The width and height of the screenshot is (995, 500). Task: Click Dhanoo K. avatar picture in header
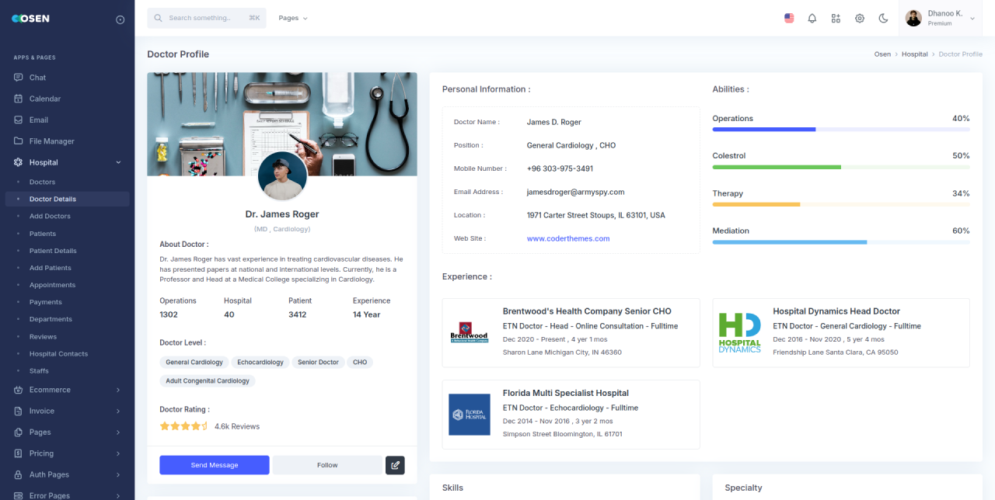click(913, 18)
